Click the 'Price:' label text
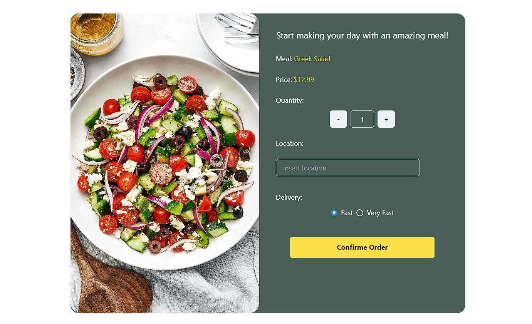The height and width of the screenshot is (324, 532). click(x=284, y=80)
